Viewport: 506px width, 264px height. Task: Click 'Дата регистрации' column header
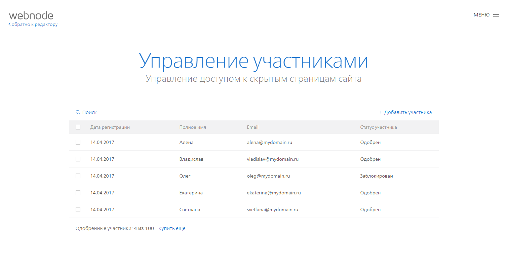click(x=110, y=127)
